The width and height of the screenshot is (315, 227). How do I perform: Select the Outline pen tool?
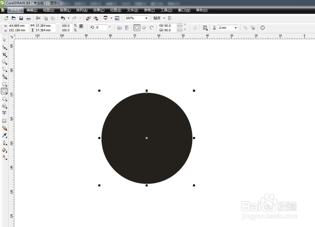(x=4, y=143)
